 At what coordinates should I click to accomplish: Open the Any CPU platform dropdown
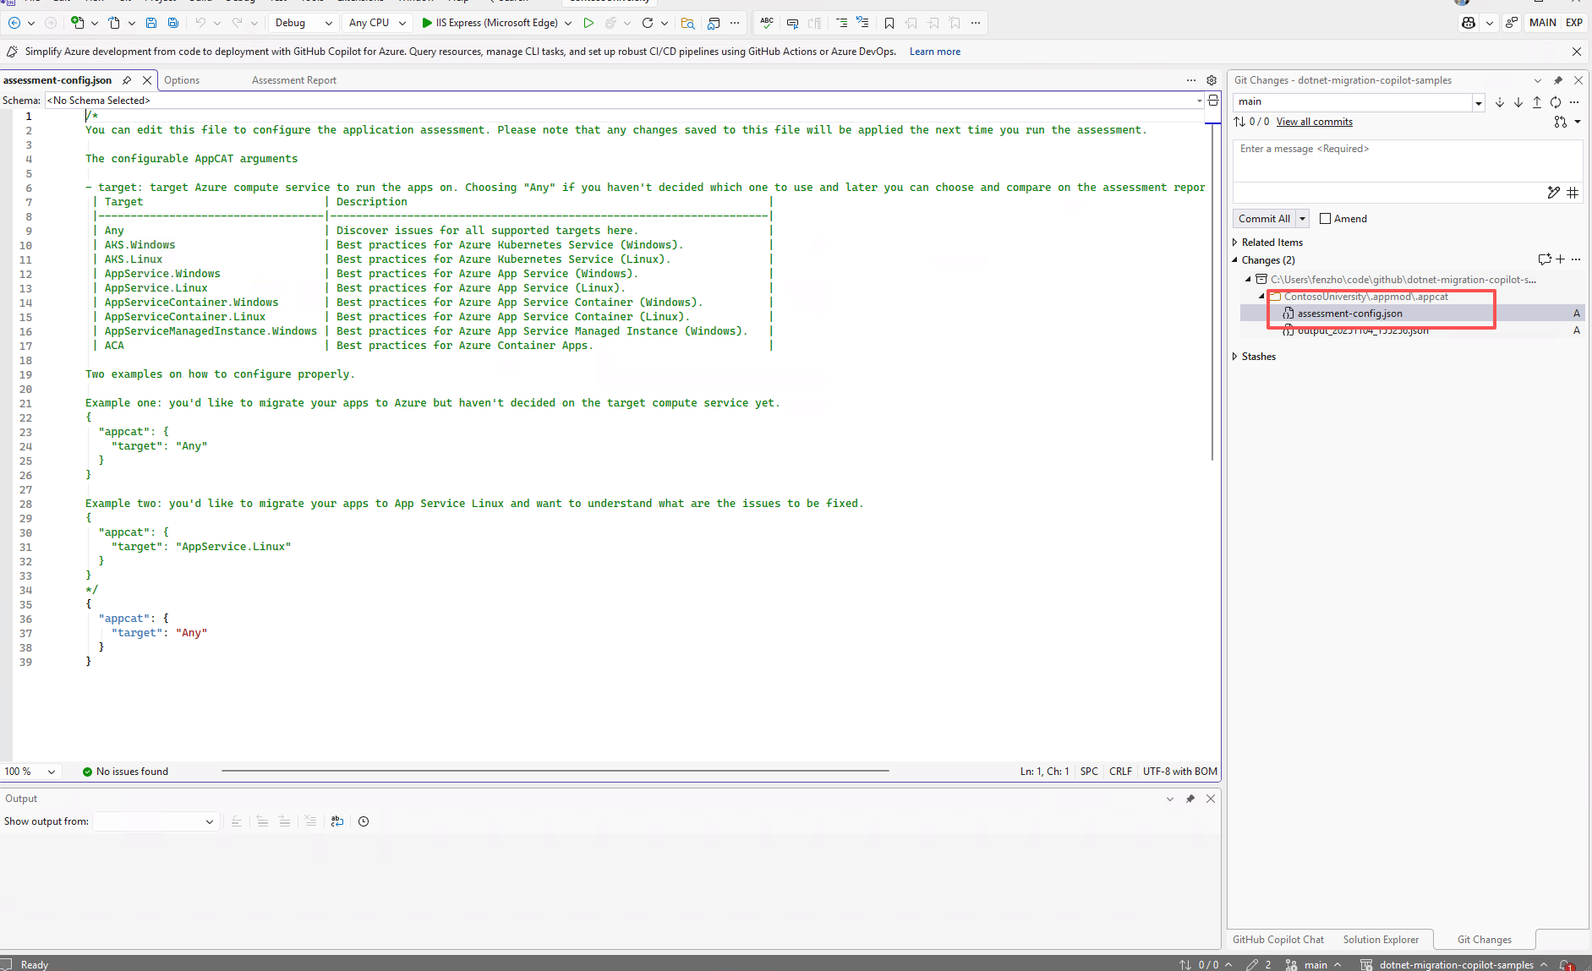[377, 23]
